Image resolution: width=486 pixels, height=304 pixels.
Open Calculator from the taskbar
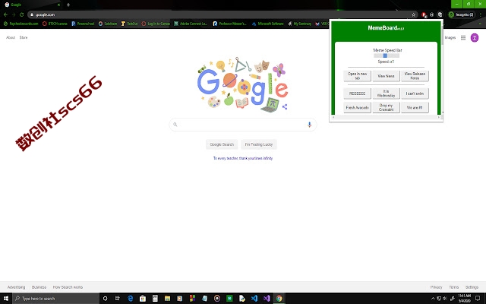click(x=155, y=299)
